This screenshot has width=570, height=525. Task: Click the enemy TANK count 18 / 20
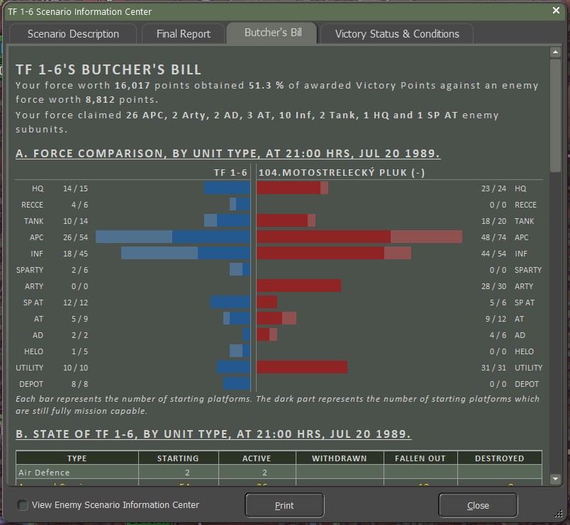coord(493,221)
